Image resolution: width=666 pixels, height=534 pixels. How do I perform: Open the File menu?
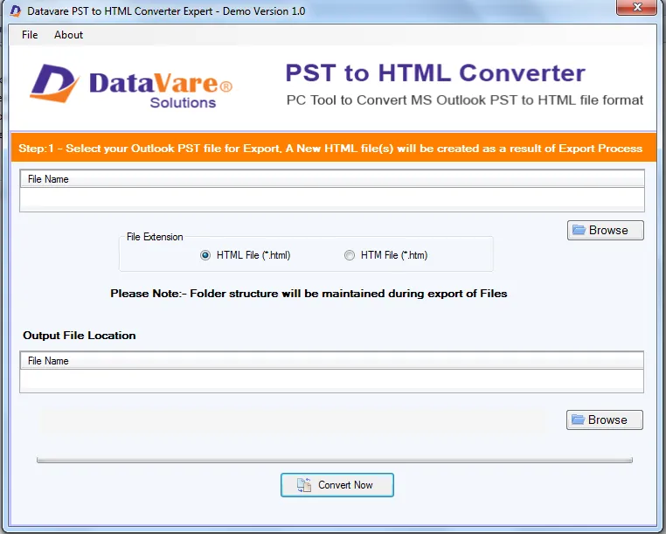click(30, 35)
